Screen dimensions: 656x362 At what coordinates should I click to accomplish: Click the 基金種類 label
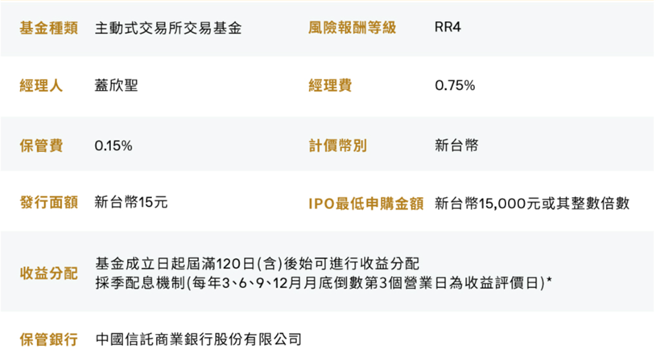[48, 28]
